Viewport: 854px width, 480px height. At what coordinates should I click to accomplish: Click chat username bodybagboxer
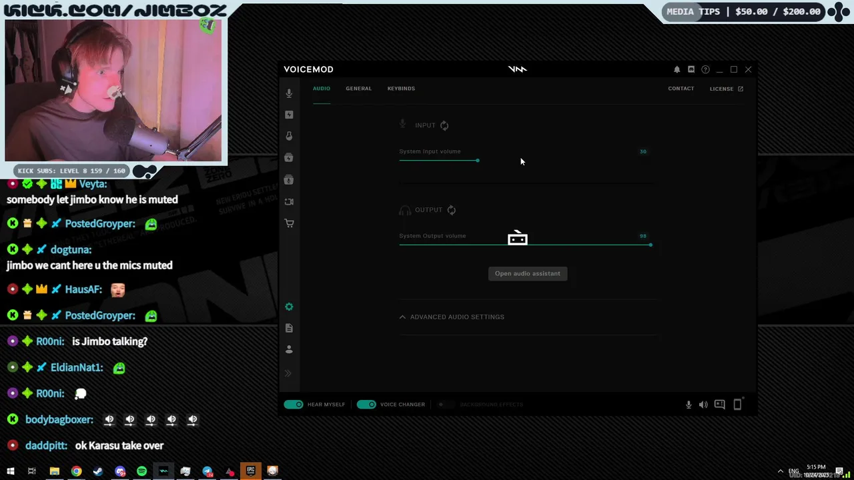pos(59,419)
